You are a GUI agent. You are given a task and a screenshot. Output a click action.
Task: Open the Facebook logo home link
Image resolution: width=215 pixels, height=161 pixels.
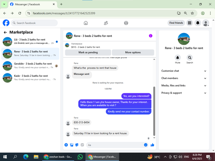click(x=6, y=23)
